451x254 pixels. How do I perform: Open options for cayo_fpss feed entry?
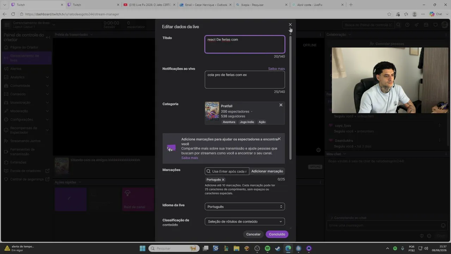pyautogui.click(x=440, y=126)
